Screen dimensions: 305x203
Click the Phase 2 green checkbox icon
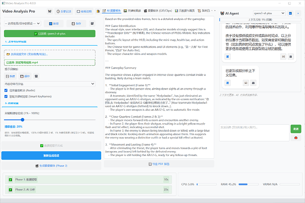click(x=11, y=190)
